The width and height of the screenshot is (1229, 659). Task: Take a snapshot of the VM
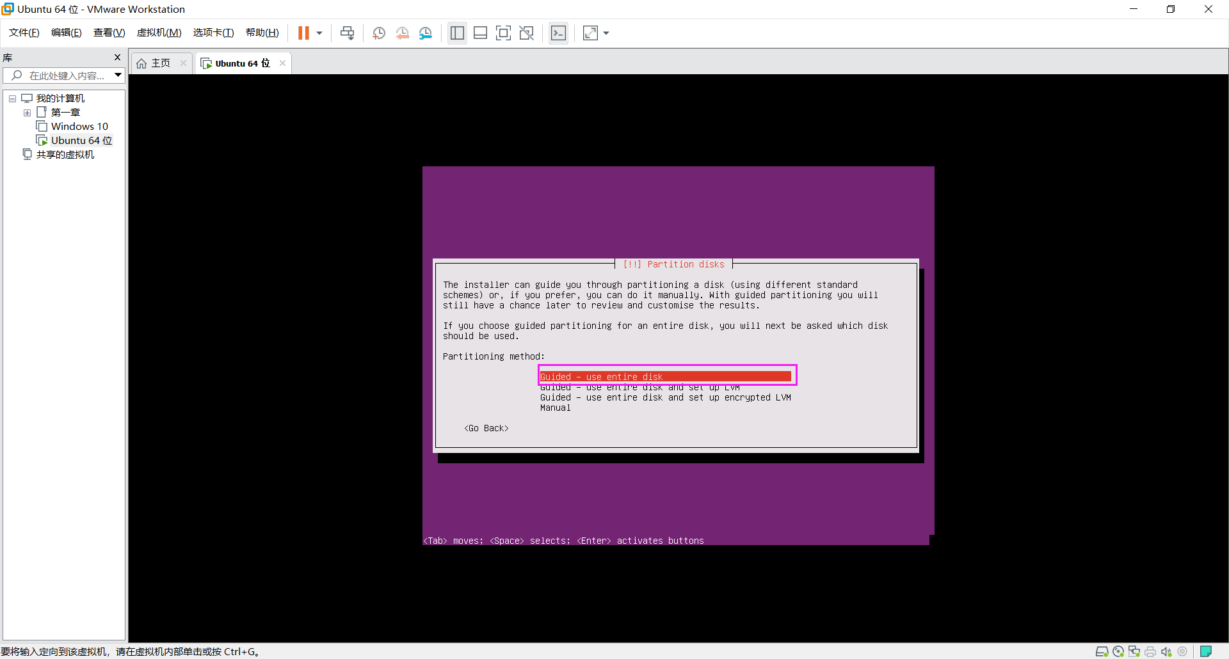[x=379, y=33]
